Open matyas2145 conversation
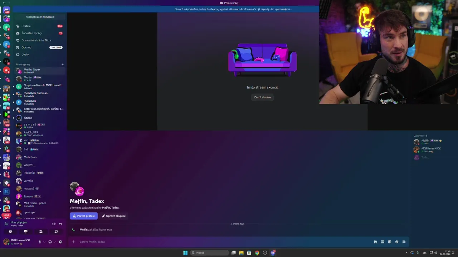This screenshot has height=257, width=458. pyautogui.click(x=40, y=188)
